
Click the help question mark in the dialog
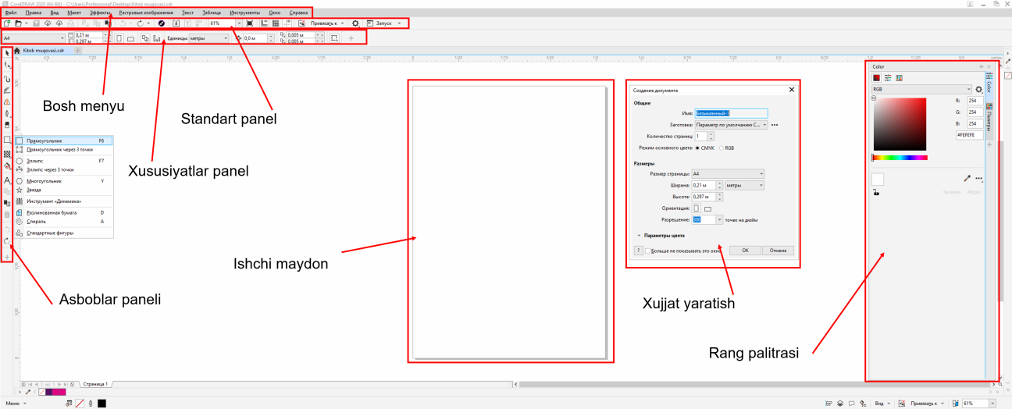[x=638, y=251]
